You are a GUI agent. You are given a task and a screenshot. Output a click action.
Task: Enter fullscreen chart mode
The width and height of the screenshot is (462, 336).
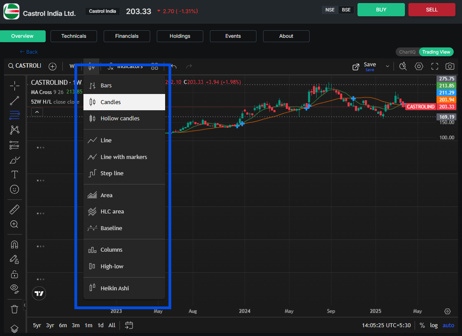[435, 66]
